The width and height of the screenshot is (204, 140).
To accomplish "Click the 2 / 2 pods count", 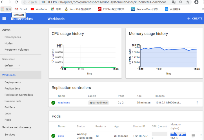I will [x=121, y=103].
